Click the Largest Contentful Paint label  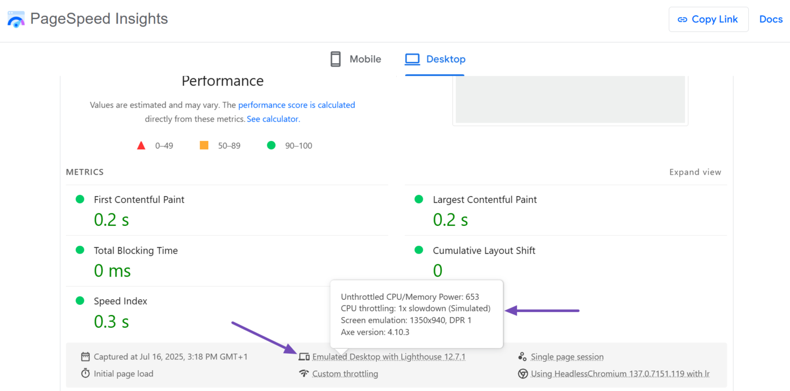[x=485, y=199]
